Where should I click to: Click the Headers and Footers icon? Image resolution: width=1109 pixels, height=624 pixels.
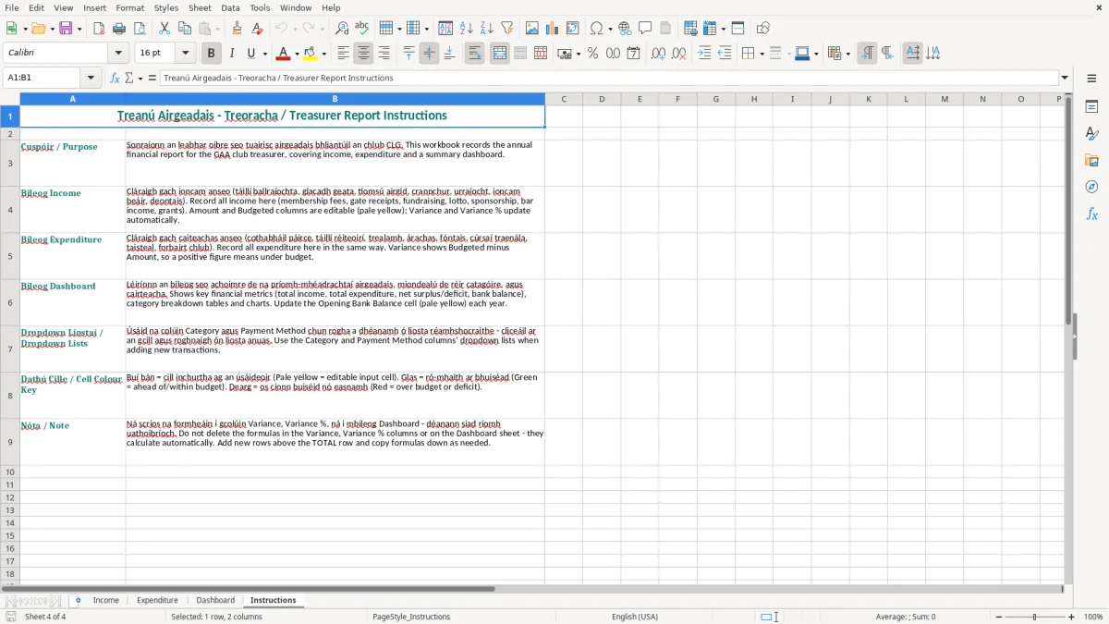[x=665, y=29]
